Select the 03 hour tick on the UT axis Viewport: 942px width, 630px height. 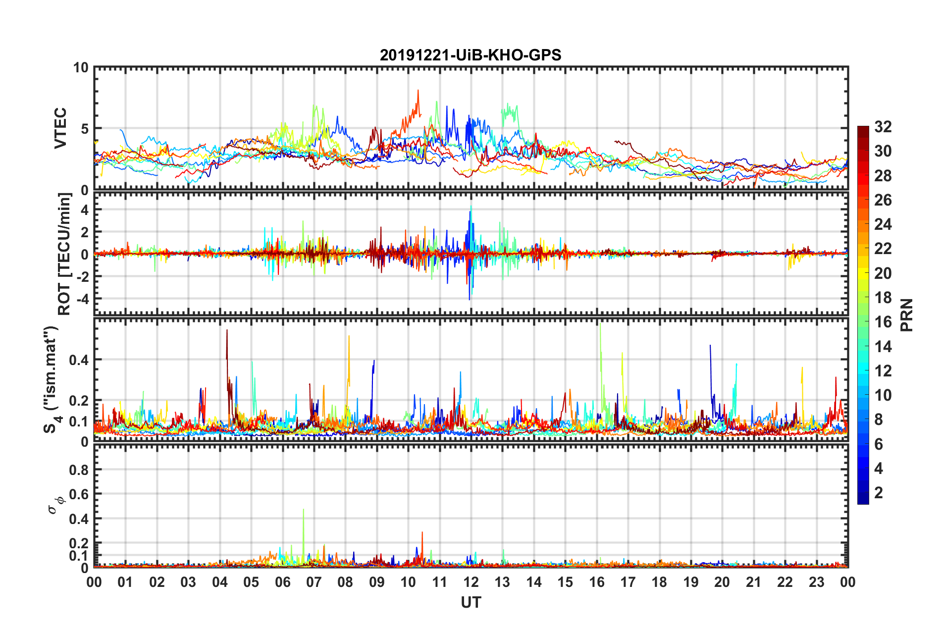[188, 582]
